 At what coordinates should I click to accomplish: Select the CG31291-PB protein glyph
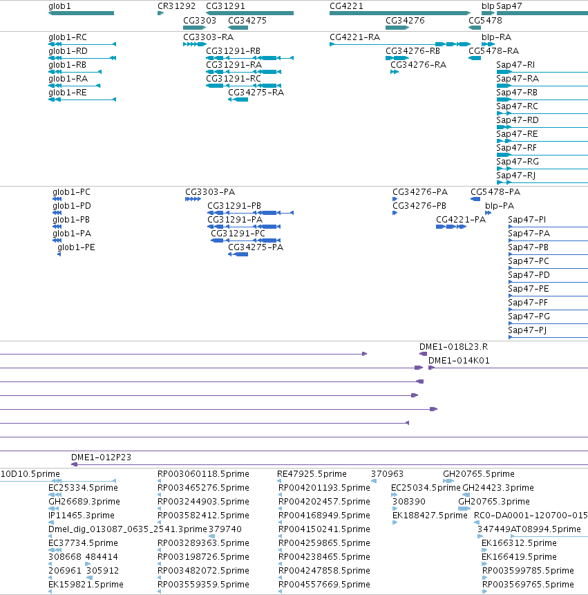250,213
